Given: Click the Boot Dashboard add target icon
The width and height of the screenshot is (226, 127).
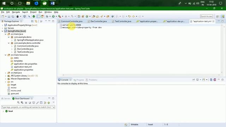Looking at the screenshot, I should tap(49, 103).
